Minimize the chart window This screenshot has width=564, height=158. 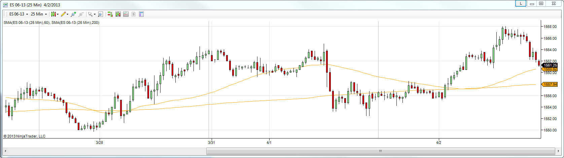(532, 3)
